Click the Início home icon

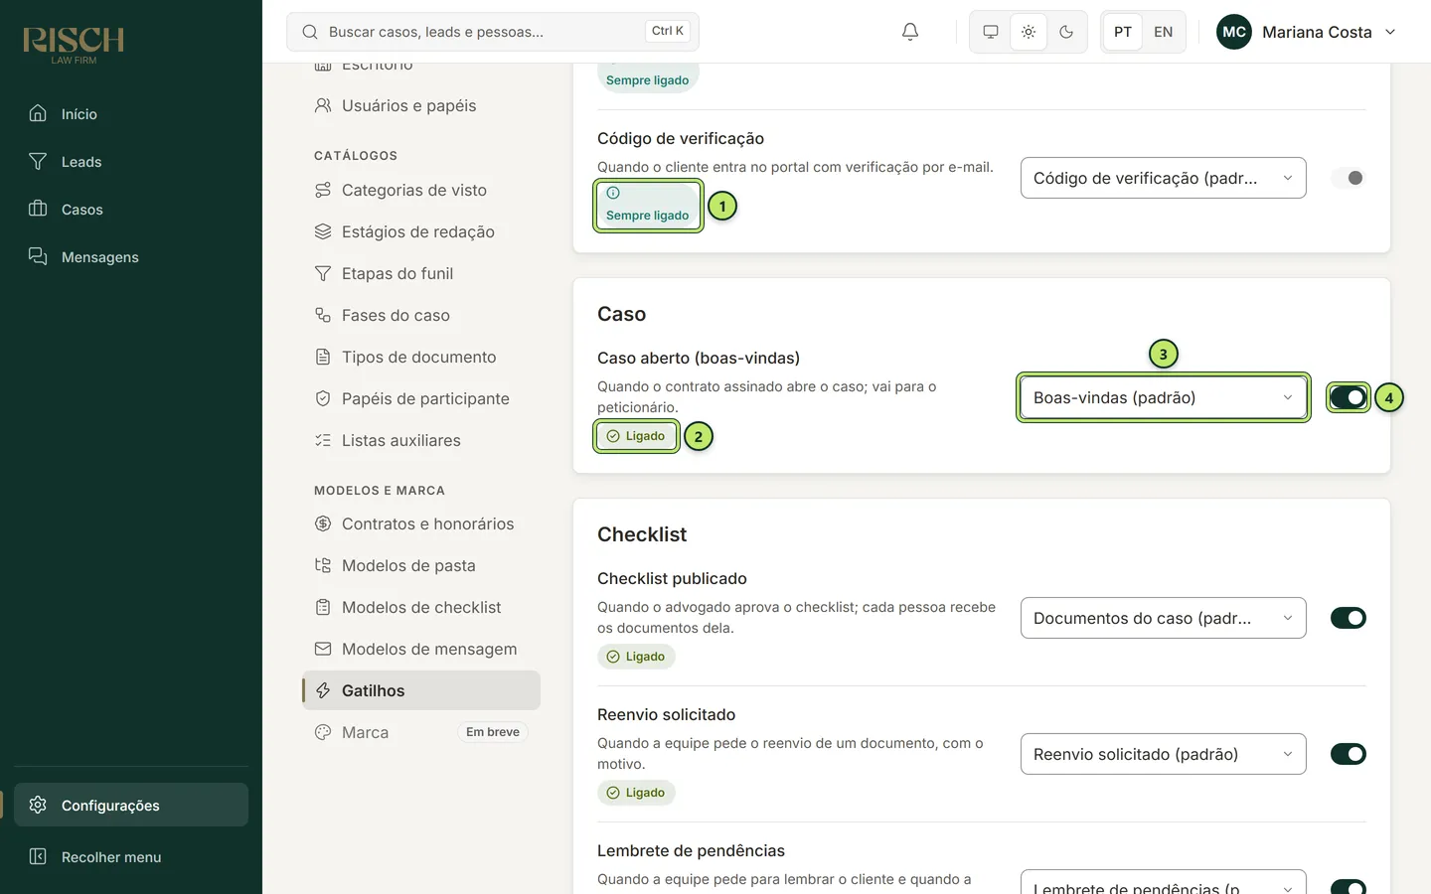click(x=38, y=113)
